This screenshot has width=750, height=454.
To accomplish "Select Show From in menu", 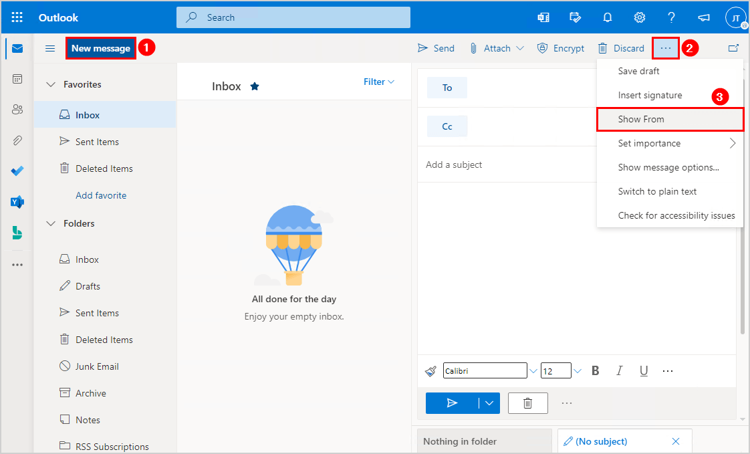I will coord(670,119).
